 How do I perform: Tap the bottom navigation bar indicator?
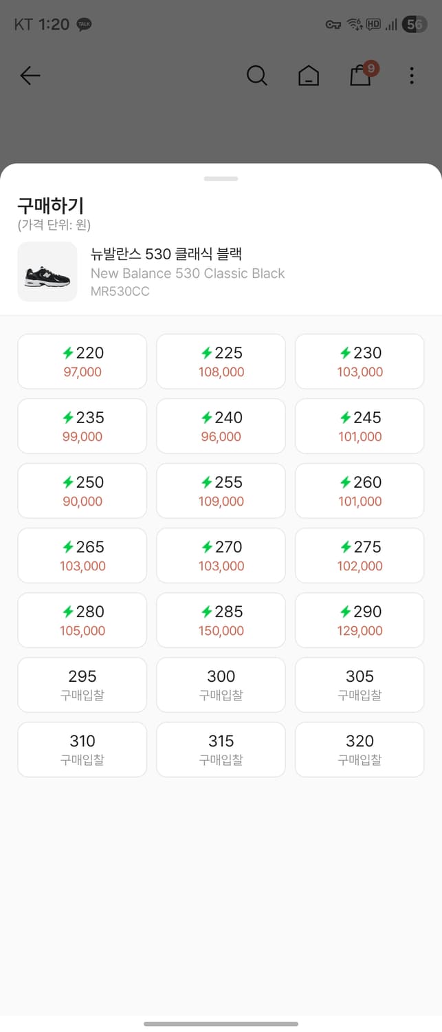coord(221,1024)
